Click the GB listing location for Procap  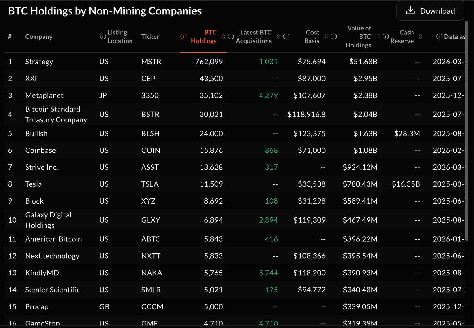coord(104,307)
